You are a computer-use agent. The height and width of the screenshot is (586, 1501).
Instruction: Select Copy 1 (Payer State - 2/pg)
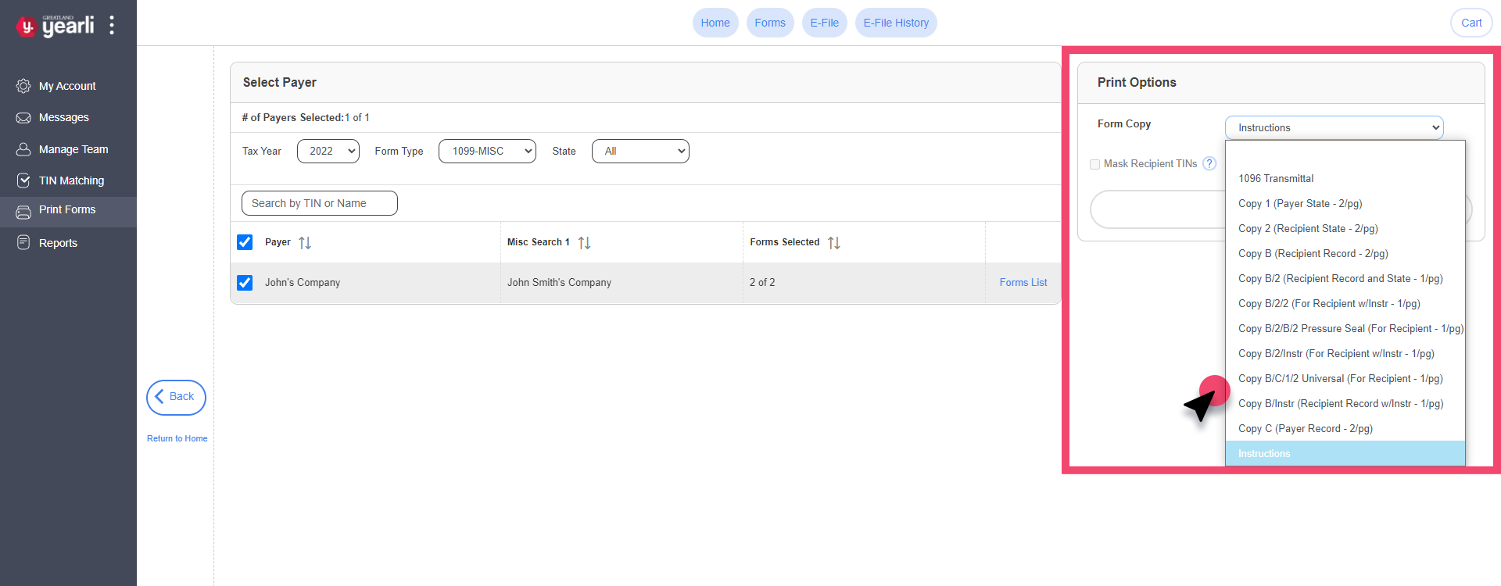(1345, 203)
